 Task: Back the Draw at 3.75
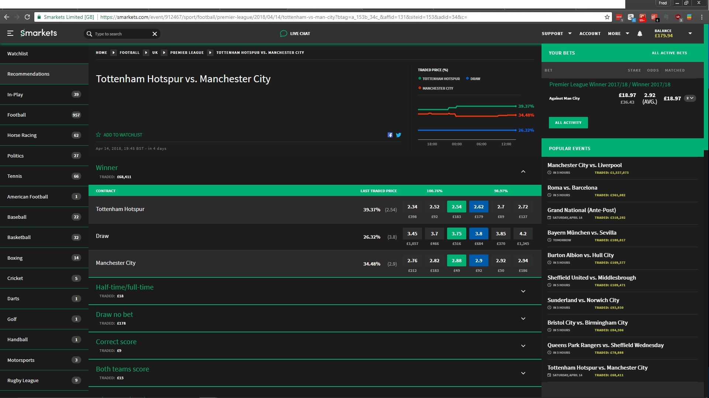tap(457, 234)
